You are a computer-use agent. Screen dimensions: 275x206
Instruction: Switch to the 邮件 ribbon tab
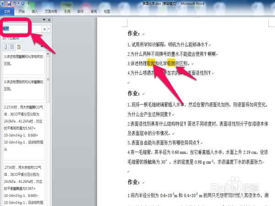click(x=81, y=11)
